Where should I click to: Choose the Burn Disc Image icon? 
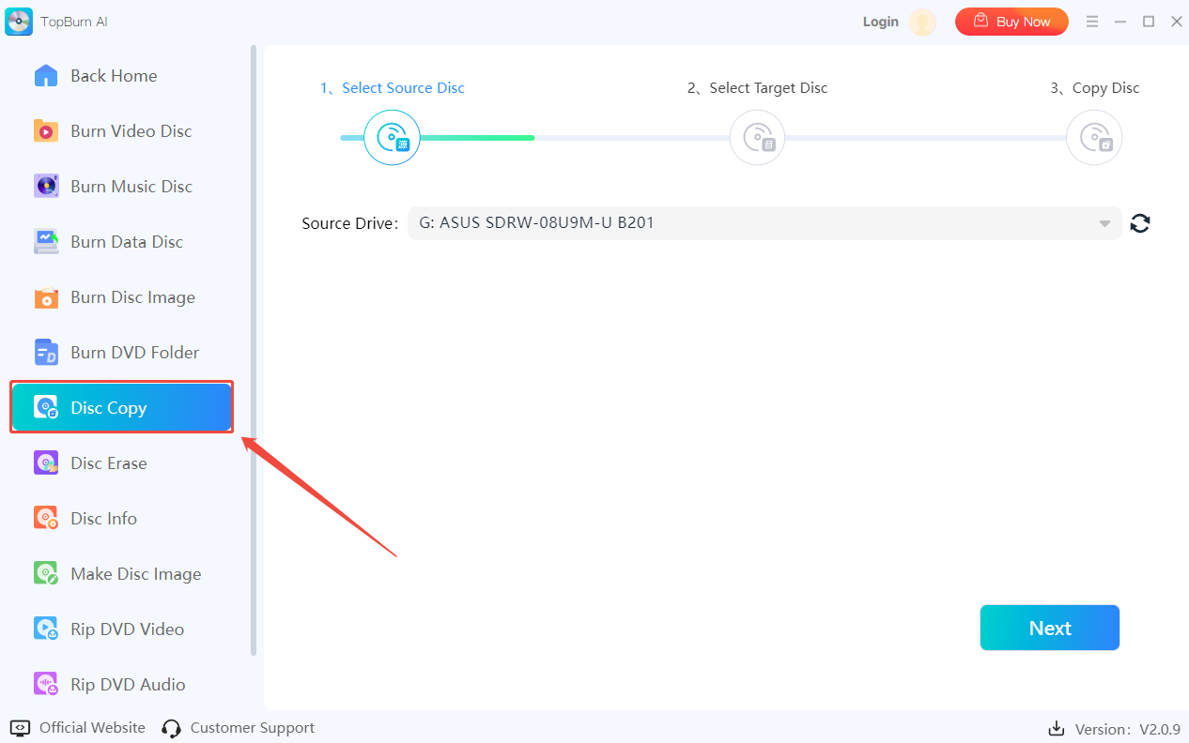46,297
